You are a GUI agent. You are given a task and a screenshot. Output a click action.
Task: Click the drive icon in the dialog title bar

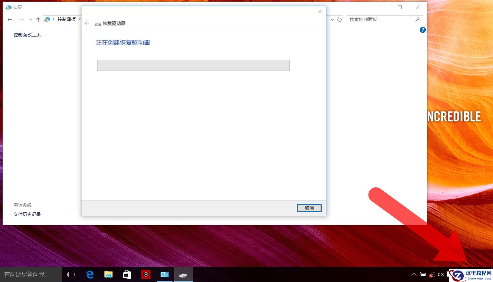(x=98, y=23)
